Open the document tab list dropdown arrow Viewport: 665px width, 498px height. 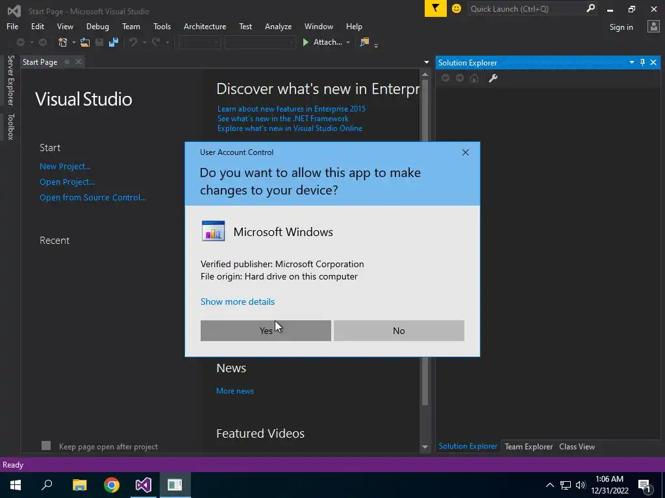click(x=426, y=62)
